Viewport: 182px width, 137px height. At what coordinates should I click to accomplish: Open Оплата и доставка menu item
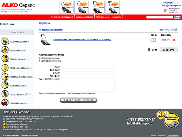pyautogui.click(x=85, y=17)
